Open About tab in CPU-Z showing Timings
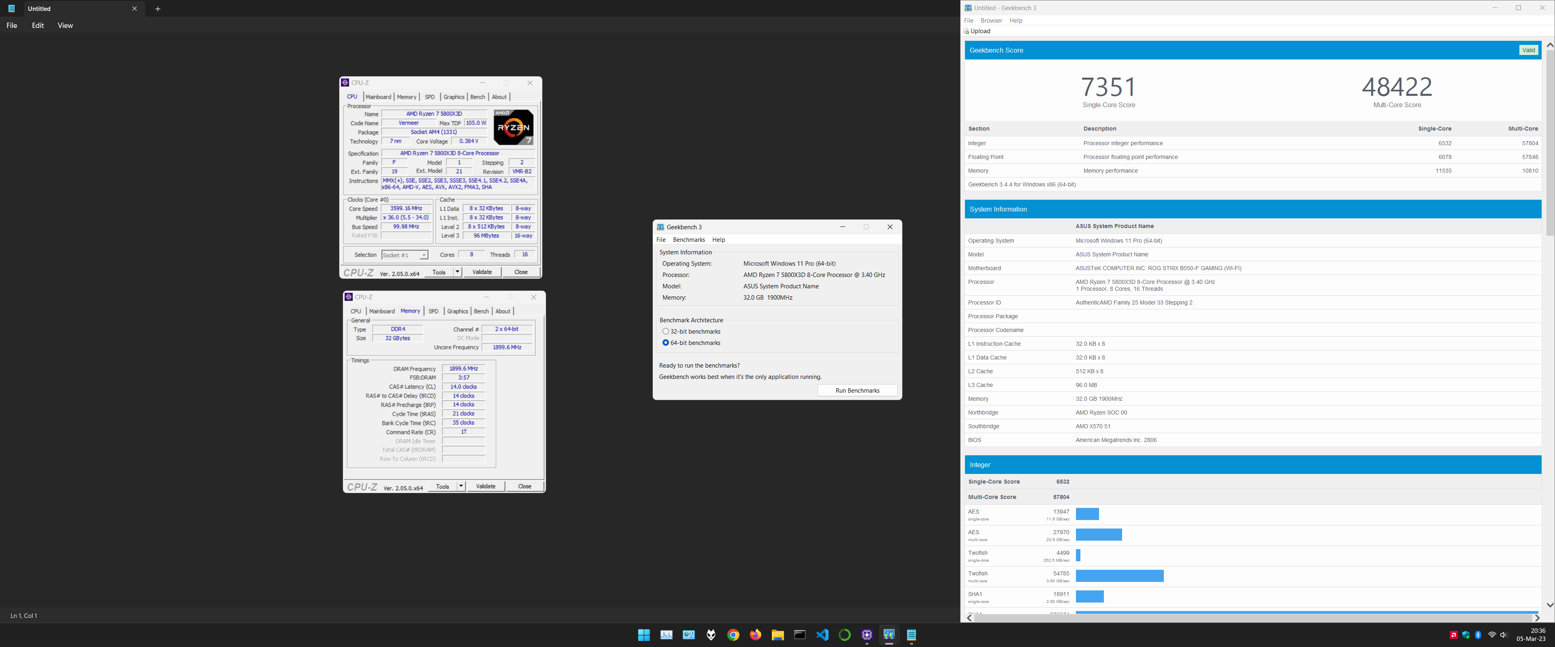 click(503, 312)
